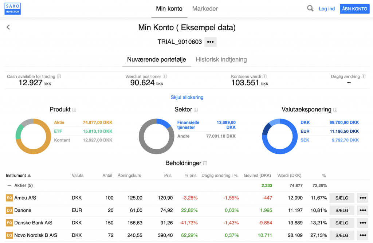Open info icon beside Beholdninger heading

pyautogui.click(x=205, y=163)
